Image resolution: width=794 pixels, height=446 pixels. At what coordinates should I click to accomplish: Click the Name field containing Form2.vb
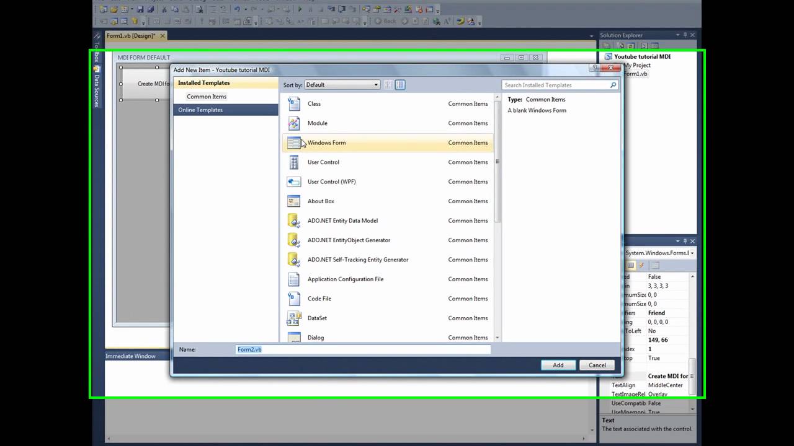click(363, 349)
